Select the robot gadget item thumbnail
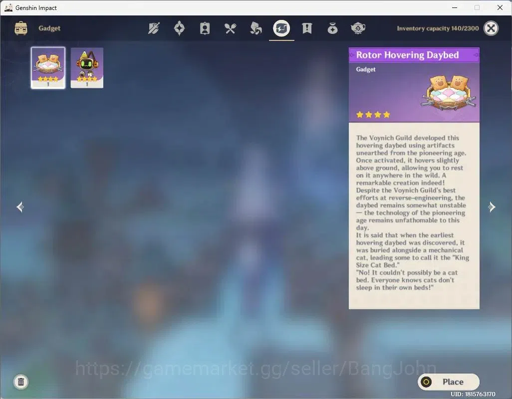This screenshot has height=399, width=512. (x=87, y=68)
